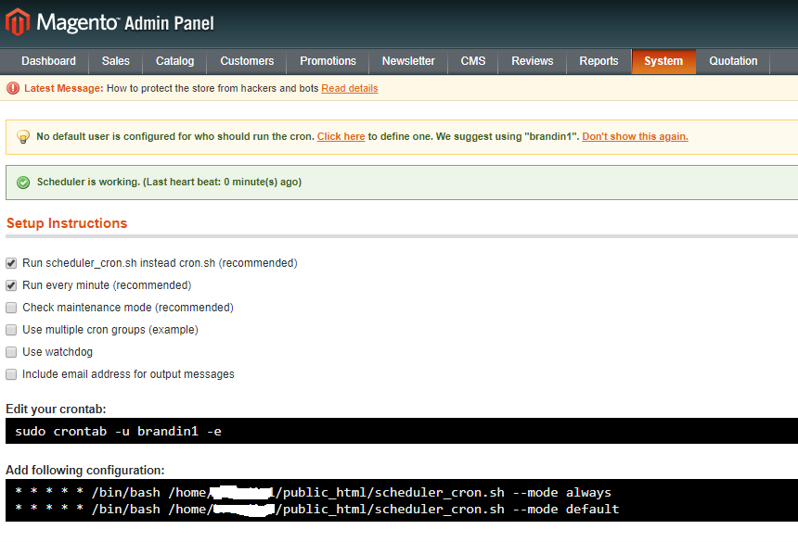
Task: Open the Reviews menu
Action: [533, 61]
